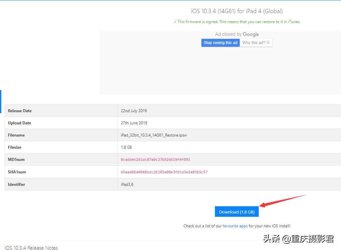Click the MD5sum row label
The width and height of the screenshot is (341, 250).
(x=16, y=160)
